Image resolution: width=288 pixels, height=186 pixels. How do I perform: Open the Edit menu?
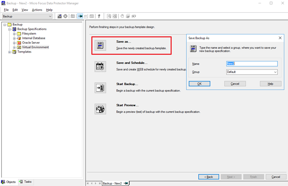tap(15, 10)
